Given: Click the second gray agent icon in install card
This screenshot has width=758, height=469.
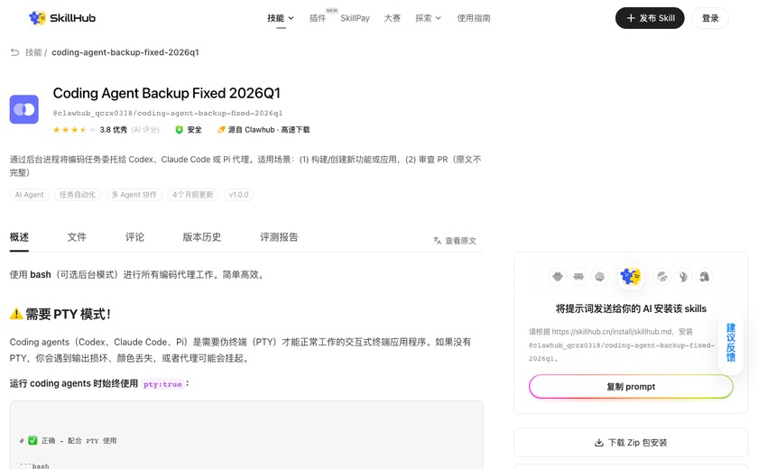Looking at the screenshot, I should [x=578, y=277].
